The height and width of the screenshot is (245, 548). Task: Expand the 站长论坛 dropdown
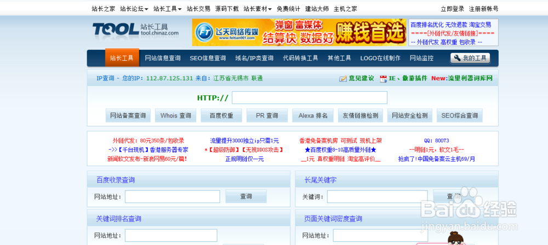(134, 9)
